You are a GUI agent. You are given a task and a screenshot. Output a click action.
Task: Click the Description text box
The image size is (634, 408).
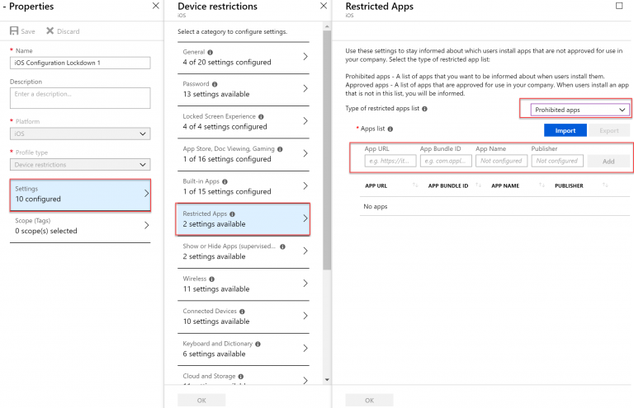[80, 98]
